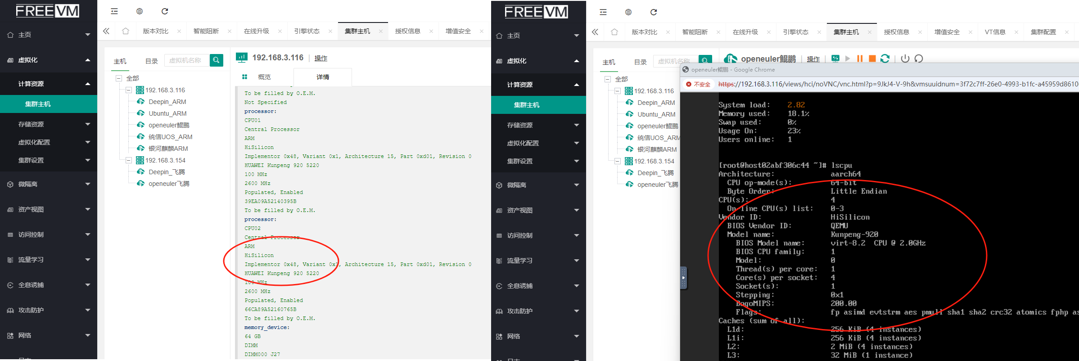Expand the 资产视图 menu in right window sidebar
The image size is (1079, 361).
[538, 210]
